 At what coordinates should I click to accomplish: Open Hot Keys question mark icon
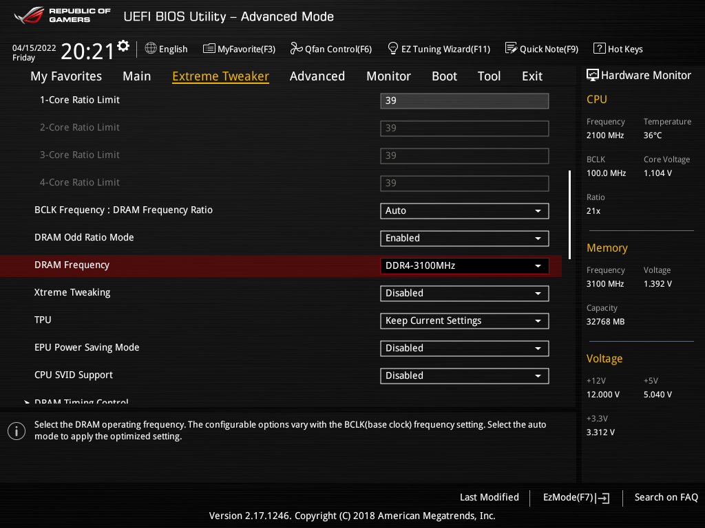pos(599,49)
